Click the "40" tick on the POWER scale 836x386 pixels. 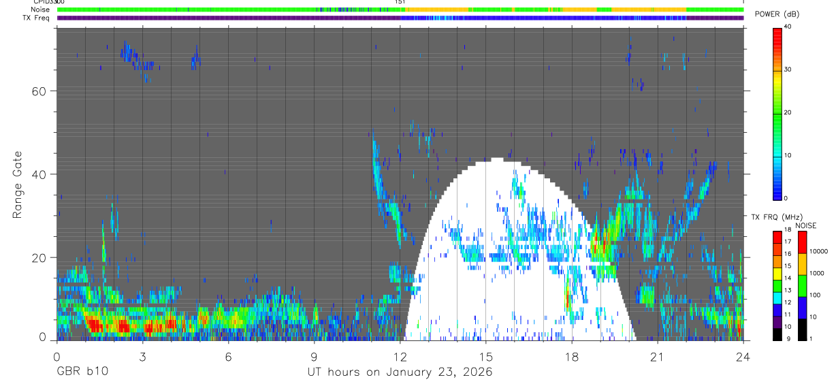click(x=788, y=27)
